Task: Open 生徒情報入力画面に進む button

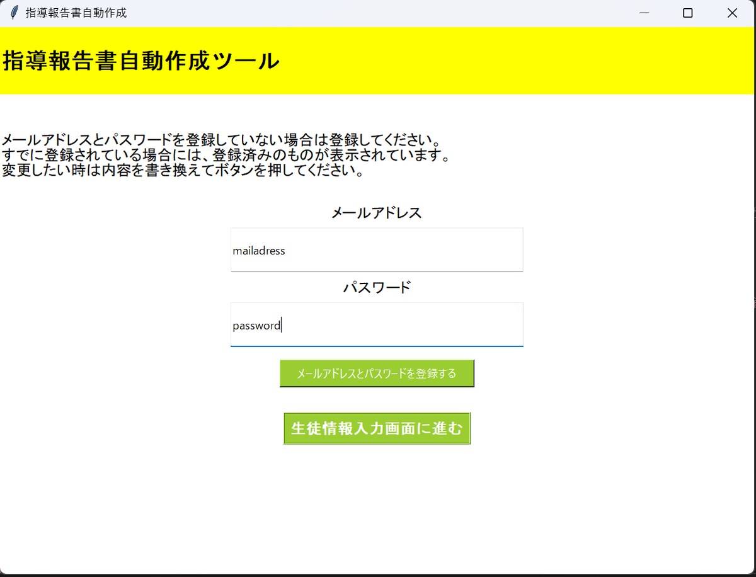Action: point(377,428)
